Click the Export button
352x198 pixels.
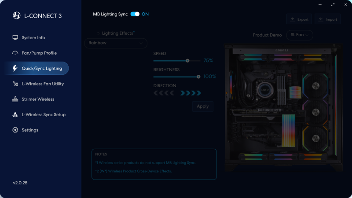coord(299,19)
